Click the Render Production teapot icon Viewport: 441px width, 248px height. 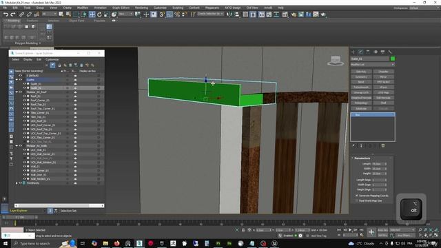click(323, 14)
